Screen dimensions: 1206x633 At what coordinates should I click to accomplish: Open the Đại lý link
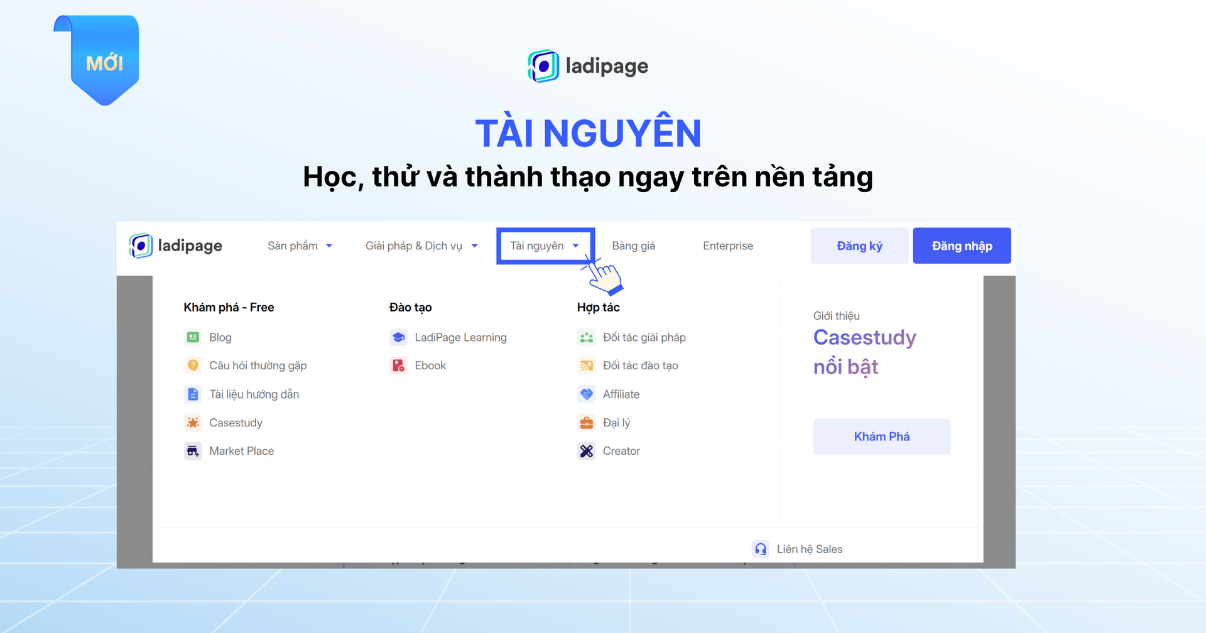tap(616, 423)
